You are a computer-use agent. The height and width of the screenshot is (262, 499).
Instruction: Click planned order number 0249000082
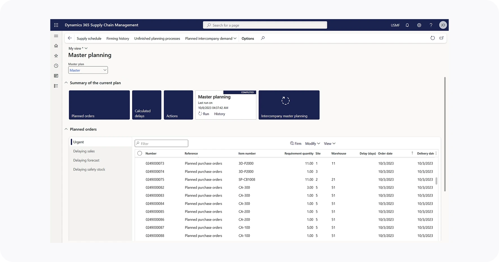[x=155, y=188]
